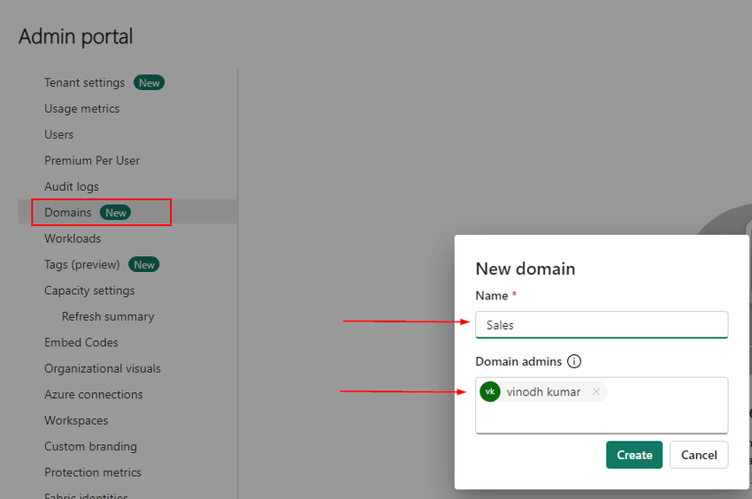The width and height of the screenshot is (752, 499).
Task: Go to the Users section
Action: [58, 134]
